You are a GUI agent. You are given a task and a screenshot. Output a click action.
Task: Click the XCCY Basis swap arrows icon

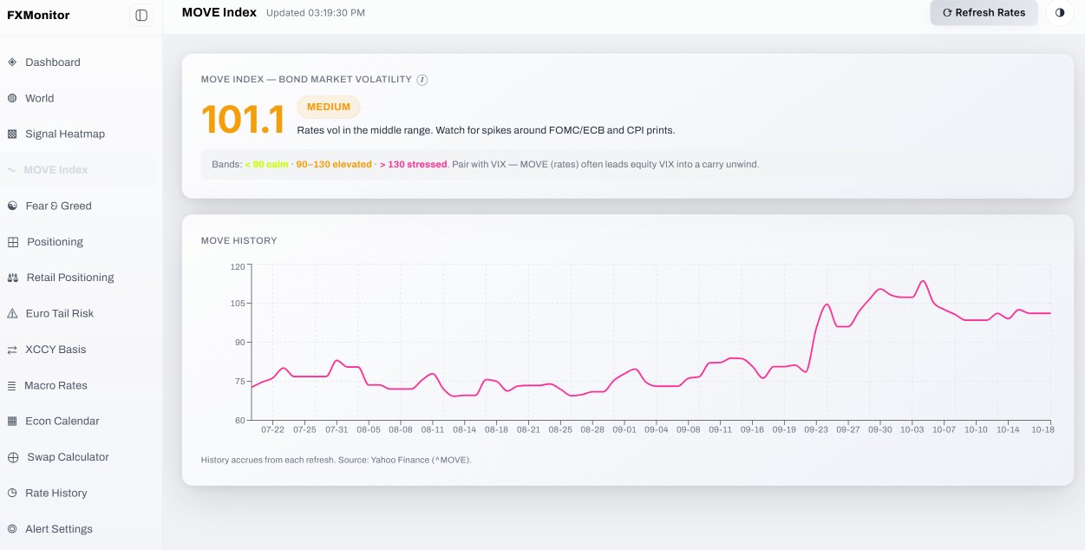12,350
